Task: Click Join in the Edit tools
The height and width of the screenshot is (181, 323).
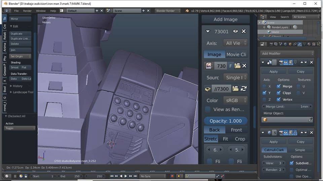Action: coord(20,50)
